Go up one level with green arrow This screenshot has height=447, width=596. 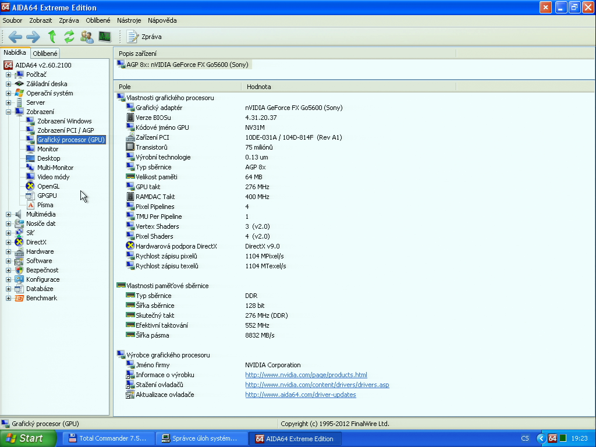point(52,37)
